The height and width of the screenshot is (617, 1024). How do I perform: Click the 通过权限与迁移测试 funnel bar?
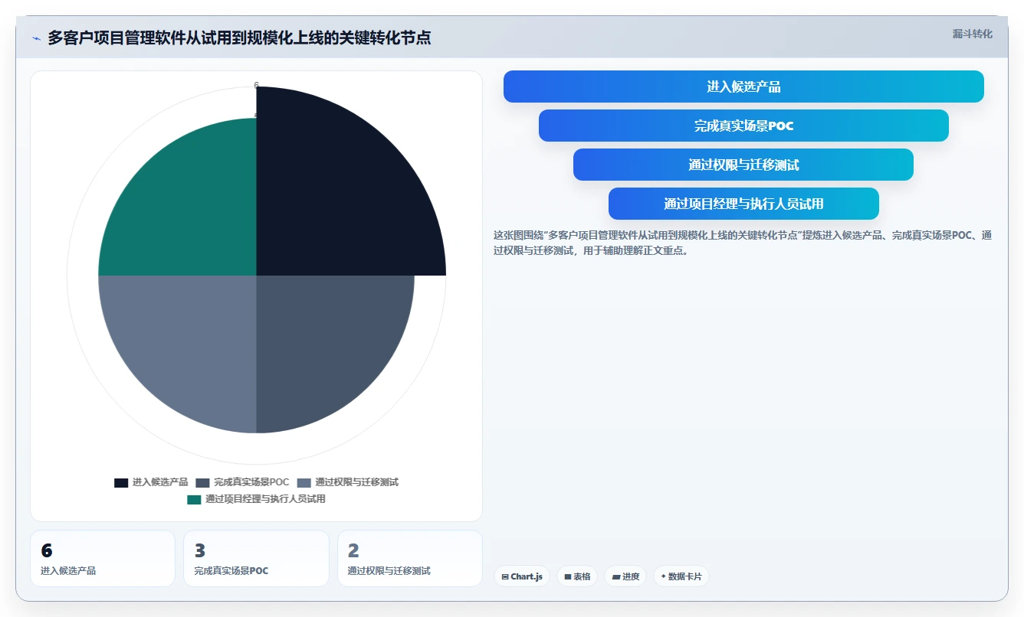point(743,165)
